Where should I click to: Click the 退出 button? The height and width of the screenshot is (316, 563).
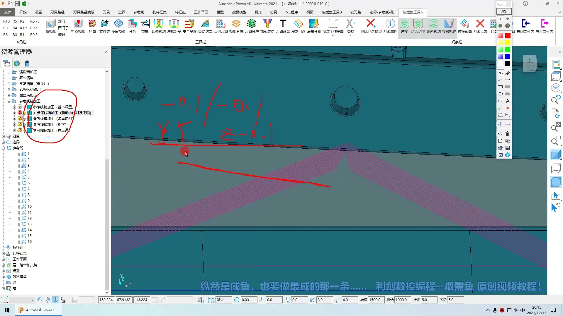(x=504, y=11)
